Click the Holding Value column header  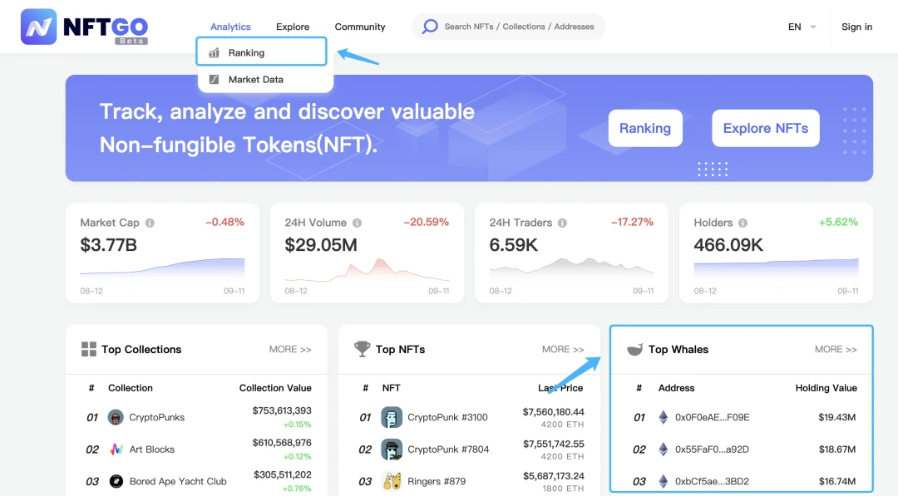[826, 388]
